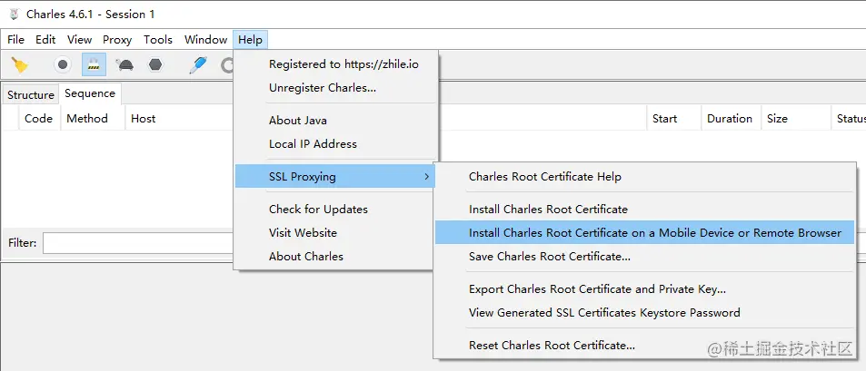The image size is (866, 371).
Task: Switch to the Structure tab
Action: coord(31,94)
